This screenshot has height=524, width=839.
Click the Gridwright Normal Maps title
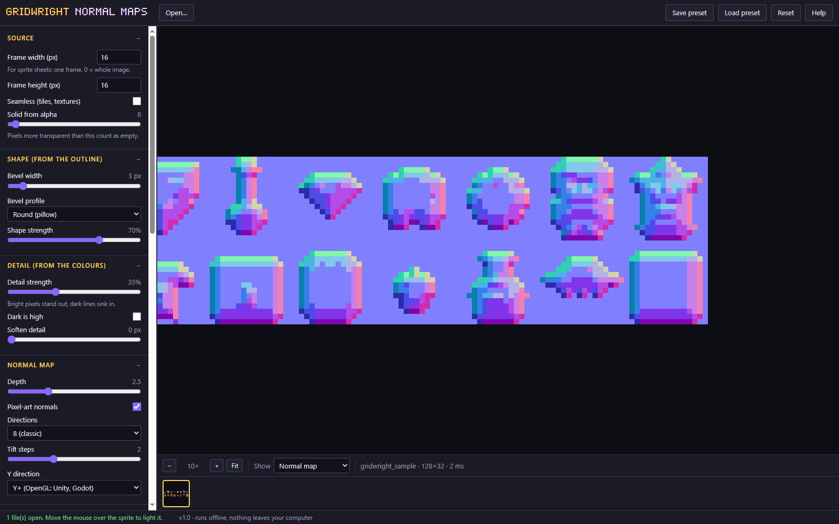point(77,12)
